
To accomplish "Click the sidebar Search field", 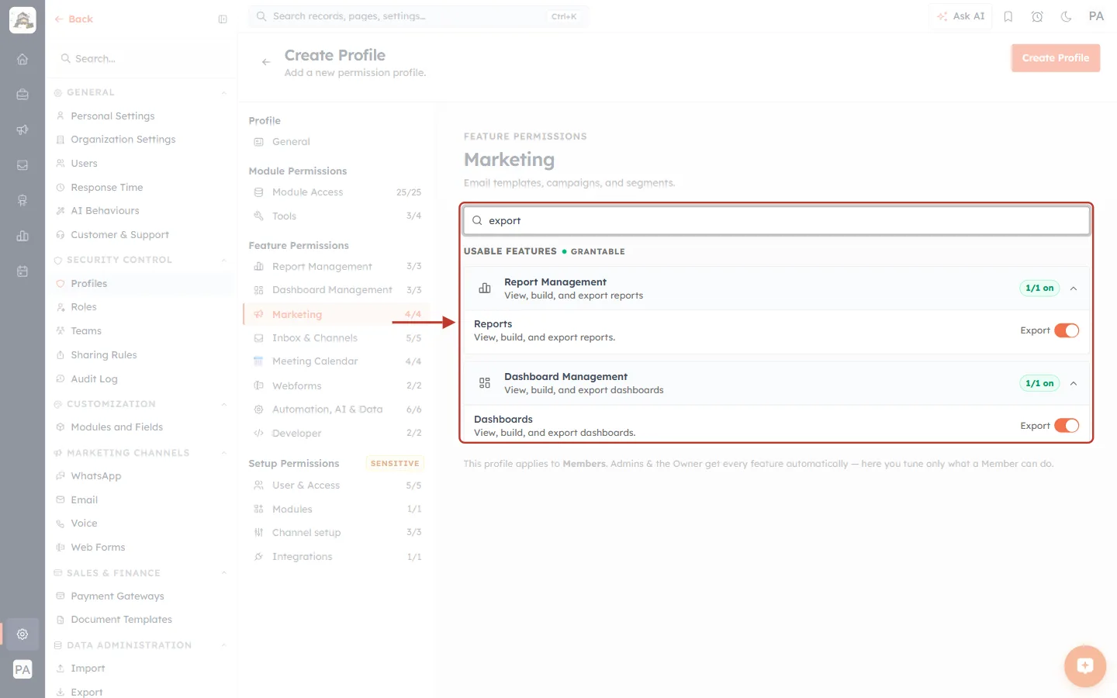I will [x=141, y=59].
